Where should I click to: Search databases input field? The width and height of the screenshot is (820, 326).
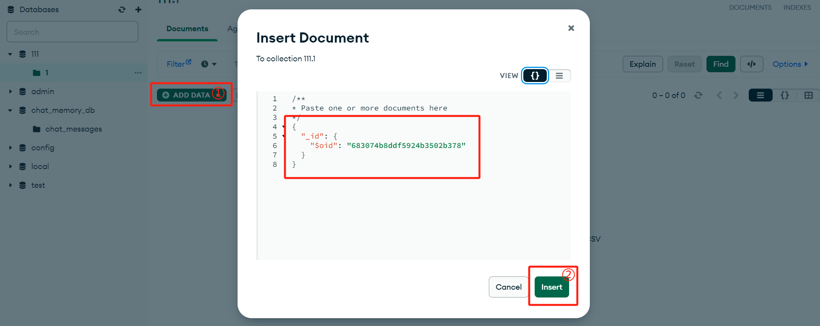[72, 32]
